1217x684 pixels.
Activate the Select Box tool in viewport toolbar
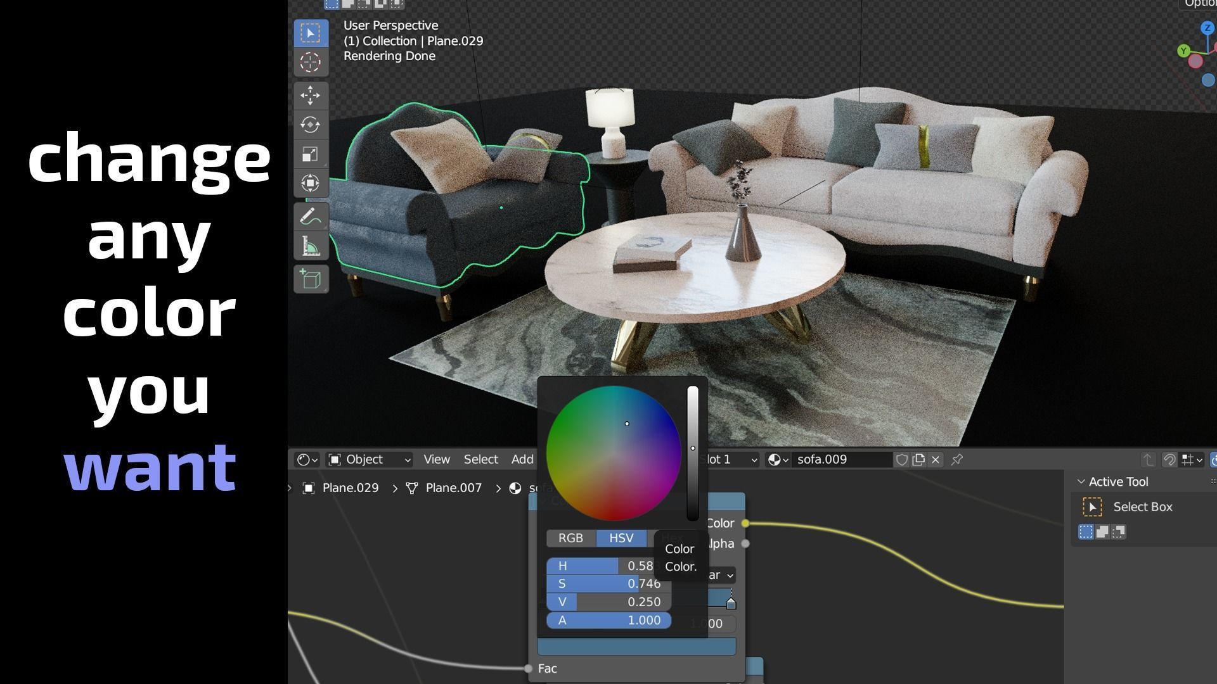pos(311,33)
